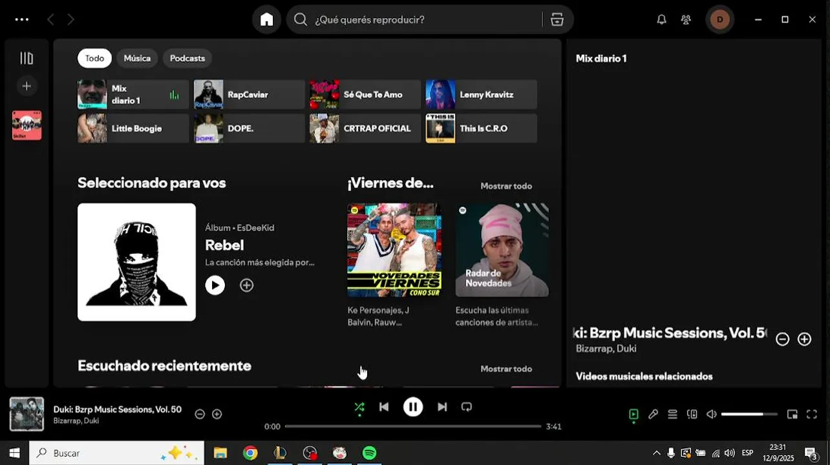Expand Your Library sidebar
The height and width of the screenshot is (465, 830).
(27, 58)
